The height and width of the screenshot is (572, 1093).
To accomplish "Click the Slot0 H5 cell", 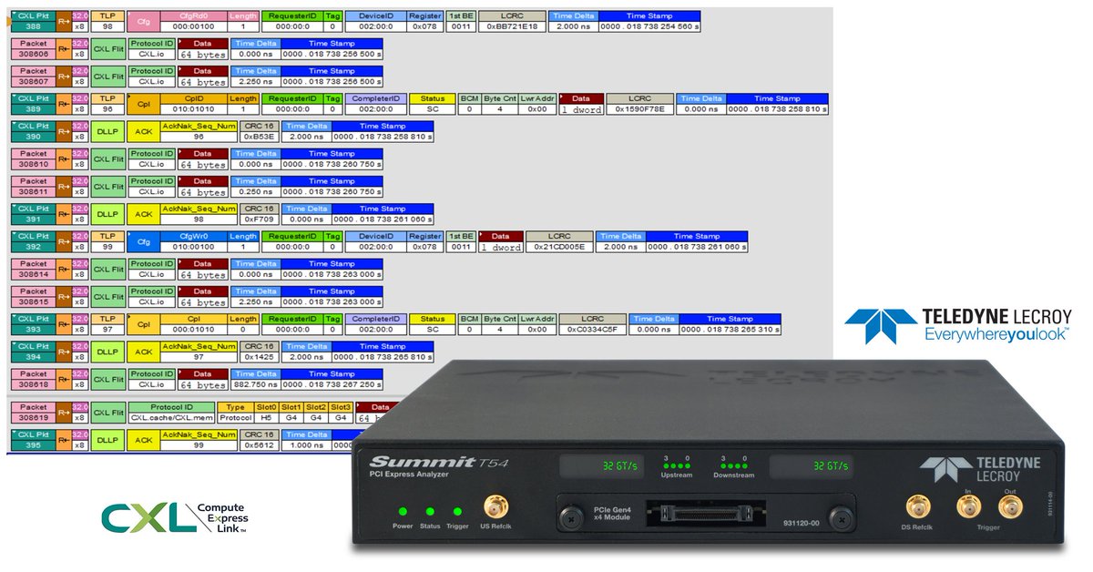I will coord(266,412).
